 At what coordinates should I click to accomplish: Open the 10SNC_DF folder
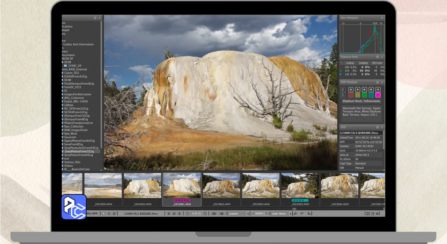tap(73, 66)
